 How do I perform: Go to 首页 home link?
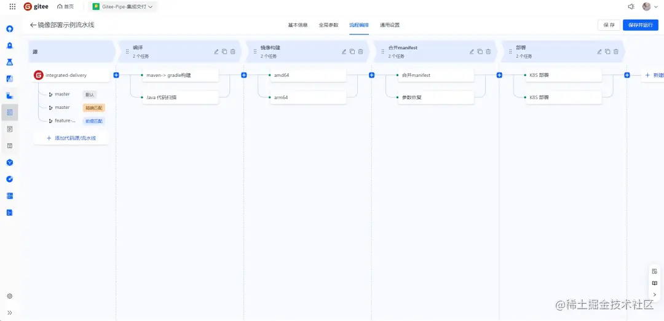coord(65,6)
